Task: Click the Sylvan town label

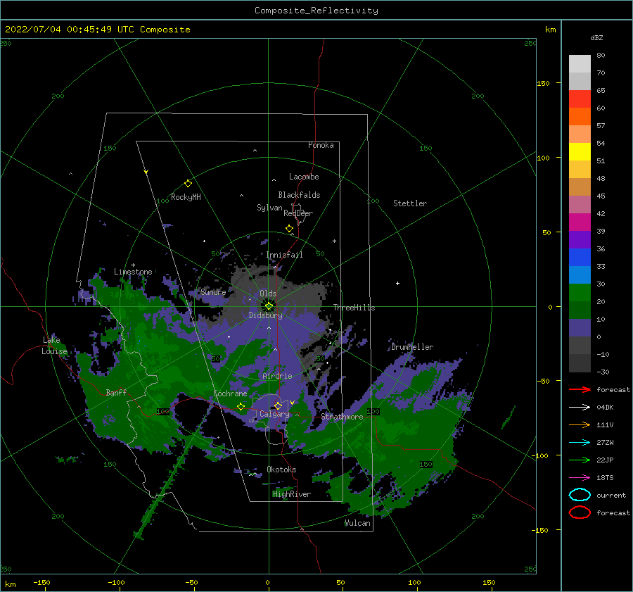Action: point(269,208)
